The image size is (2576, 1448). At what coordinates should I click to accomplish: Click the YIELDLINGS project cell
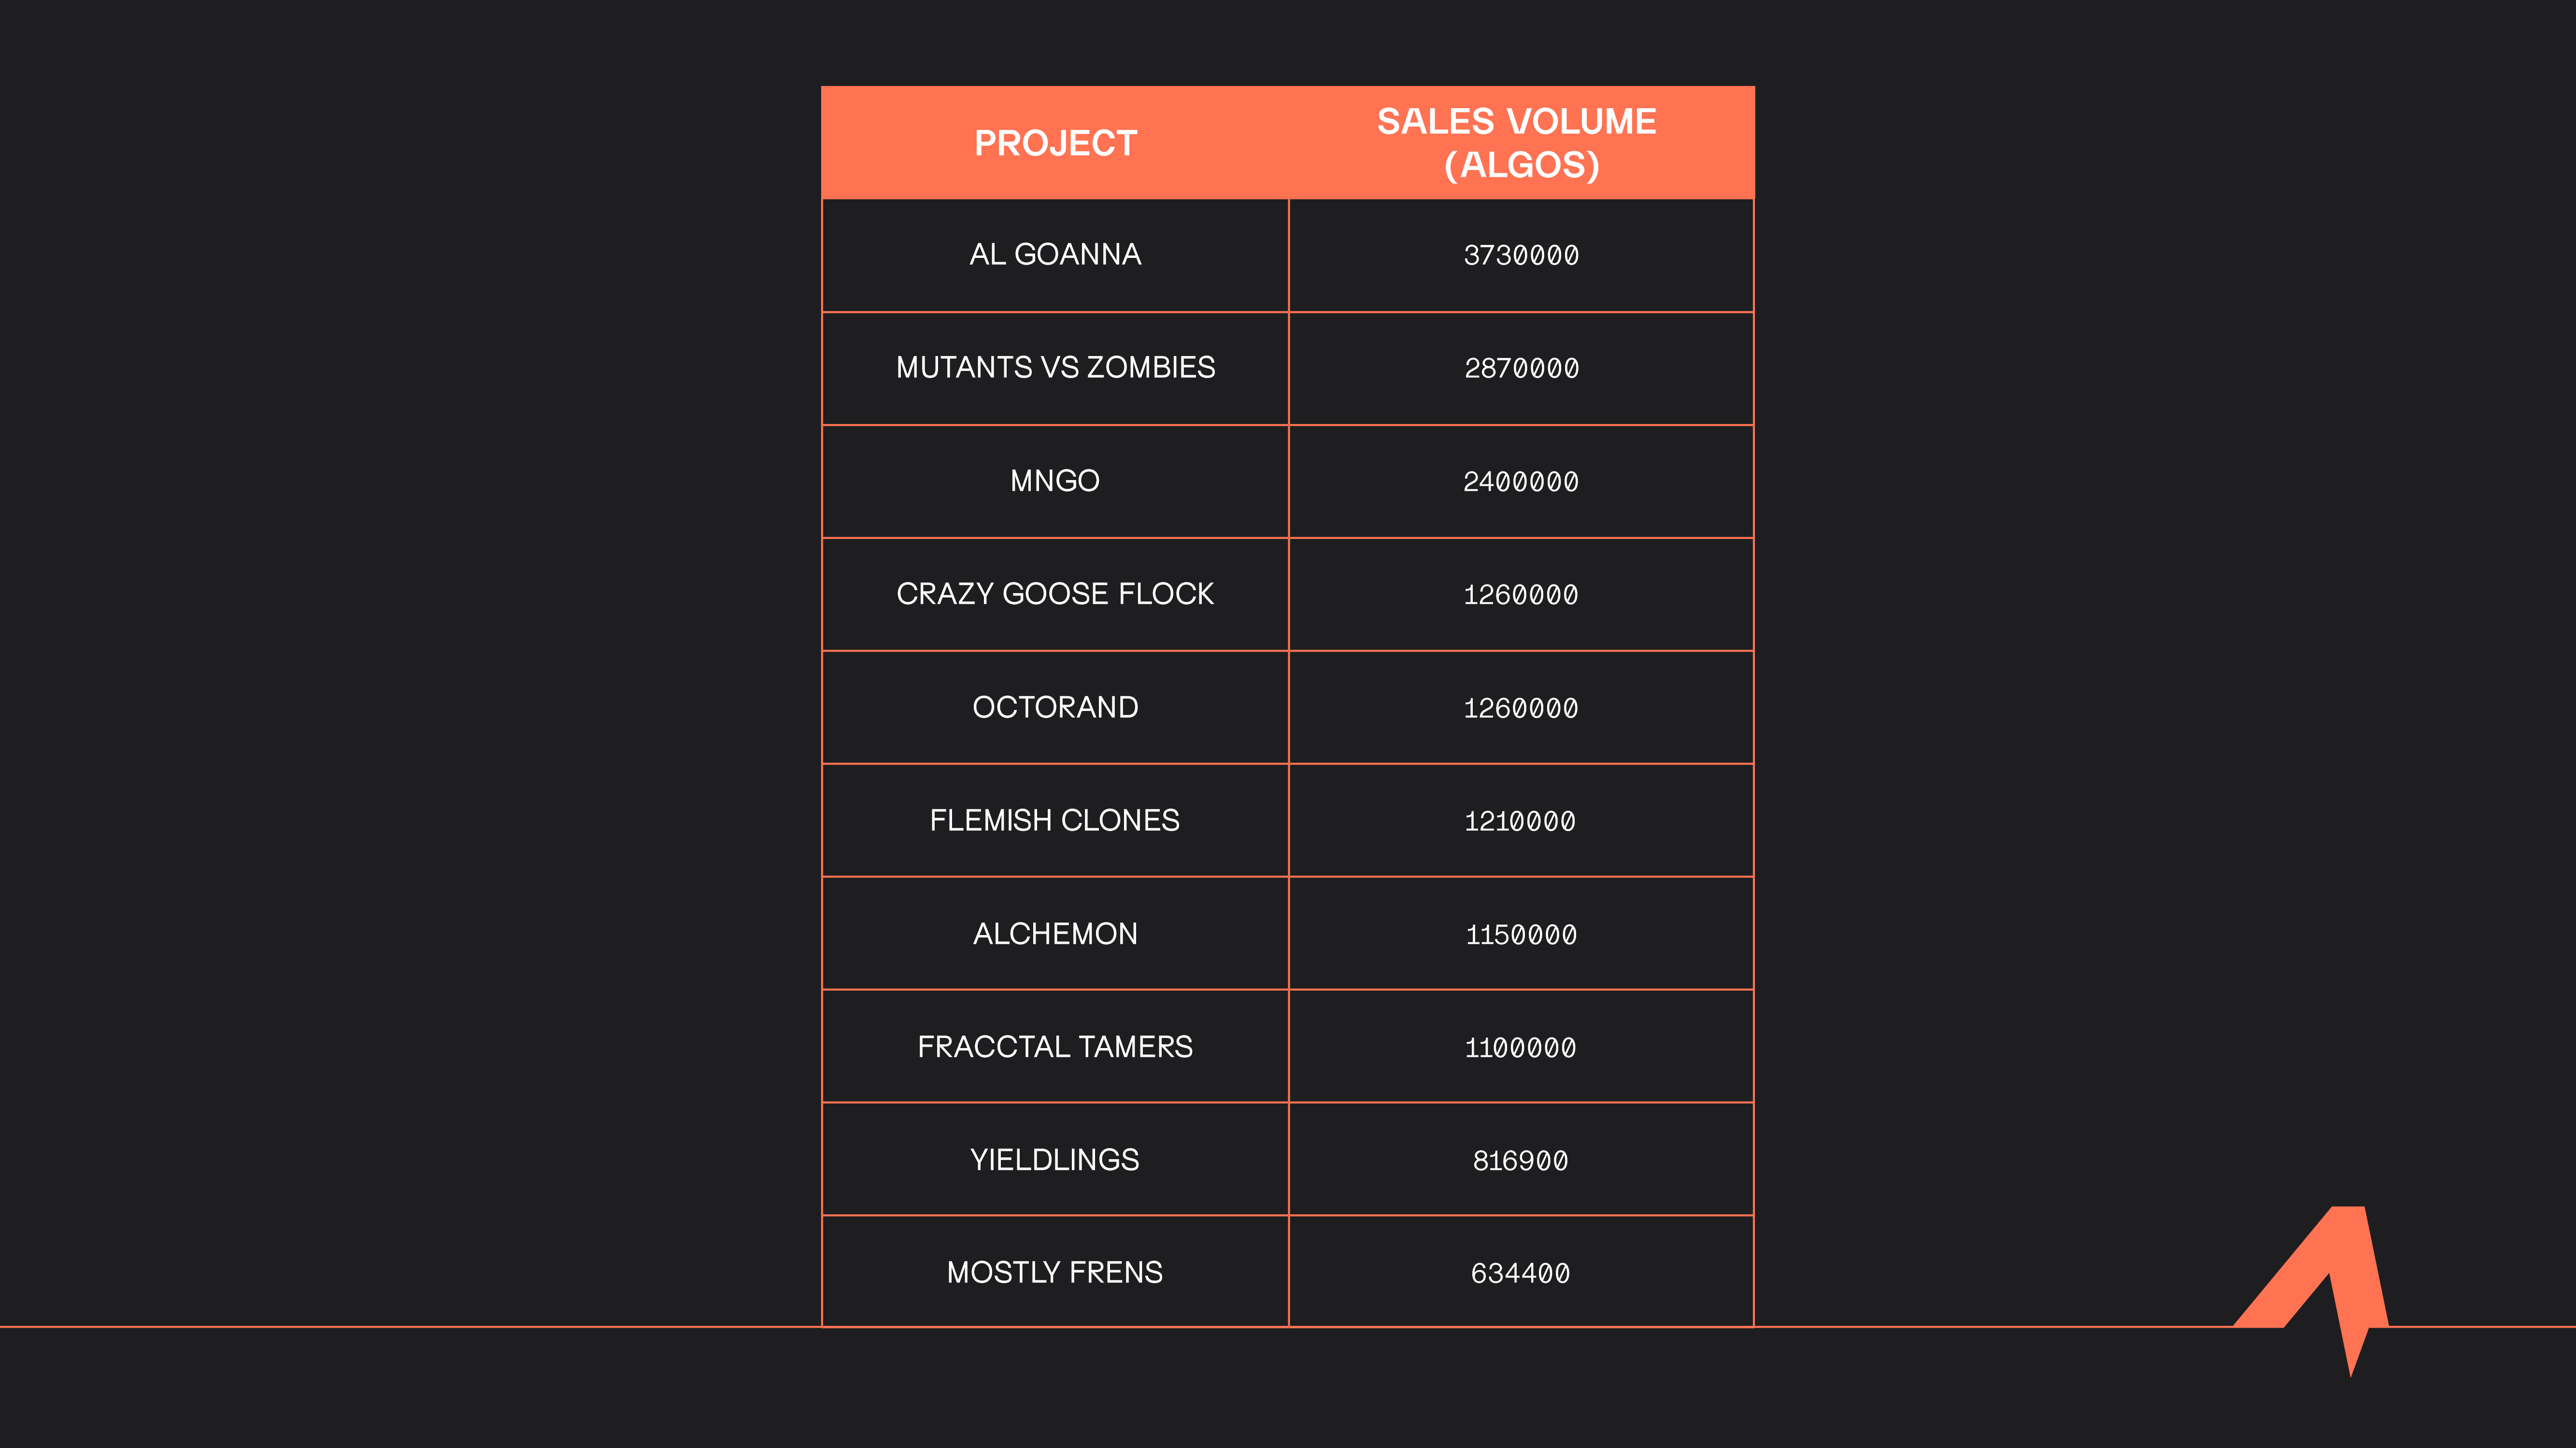click(1055, 1159)
